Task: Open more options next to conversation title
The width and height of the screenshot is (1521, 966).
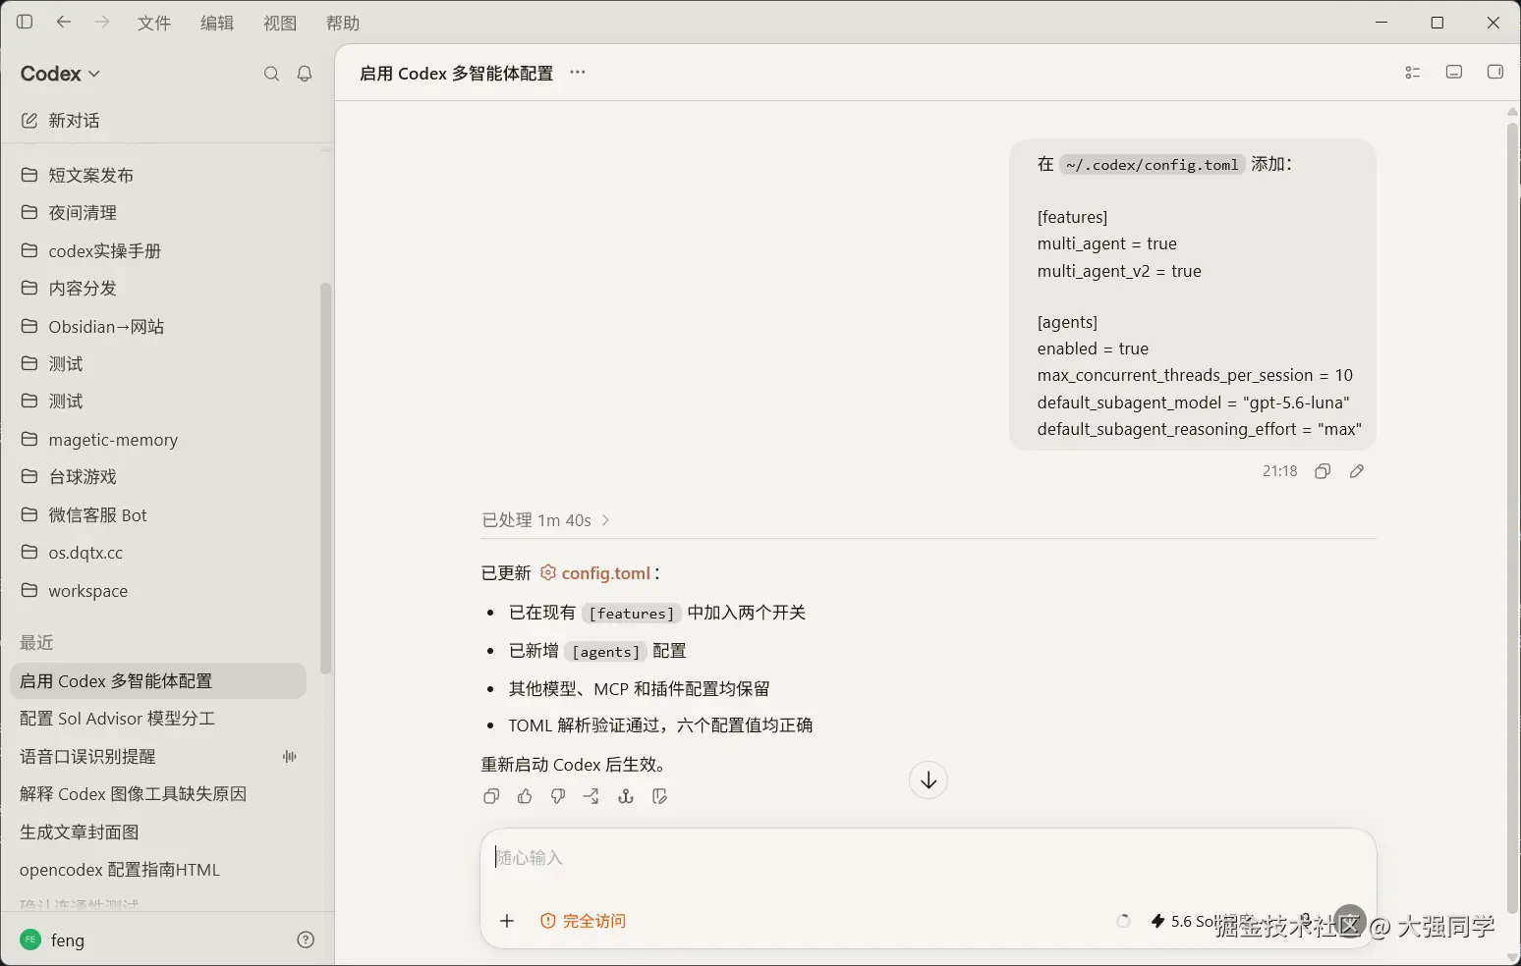Action: point(578,73)
